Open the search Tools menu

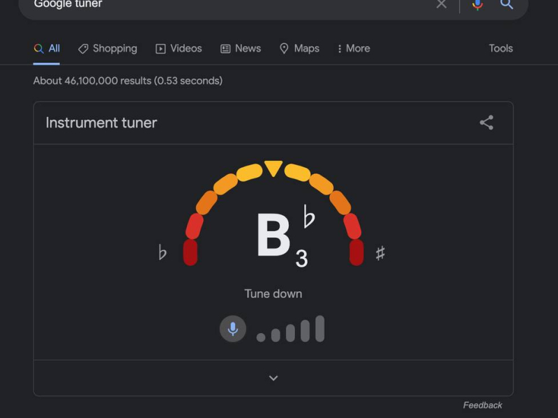(501, 48)
